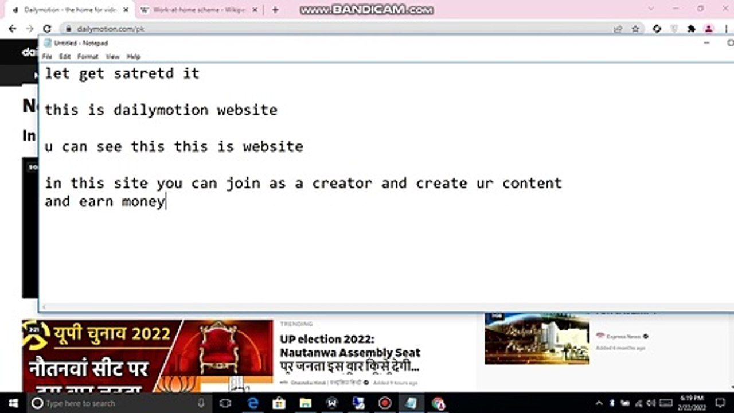
Task: Open the File menu in Notepad
Action: tap(47, 57)
